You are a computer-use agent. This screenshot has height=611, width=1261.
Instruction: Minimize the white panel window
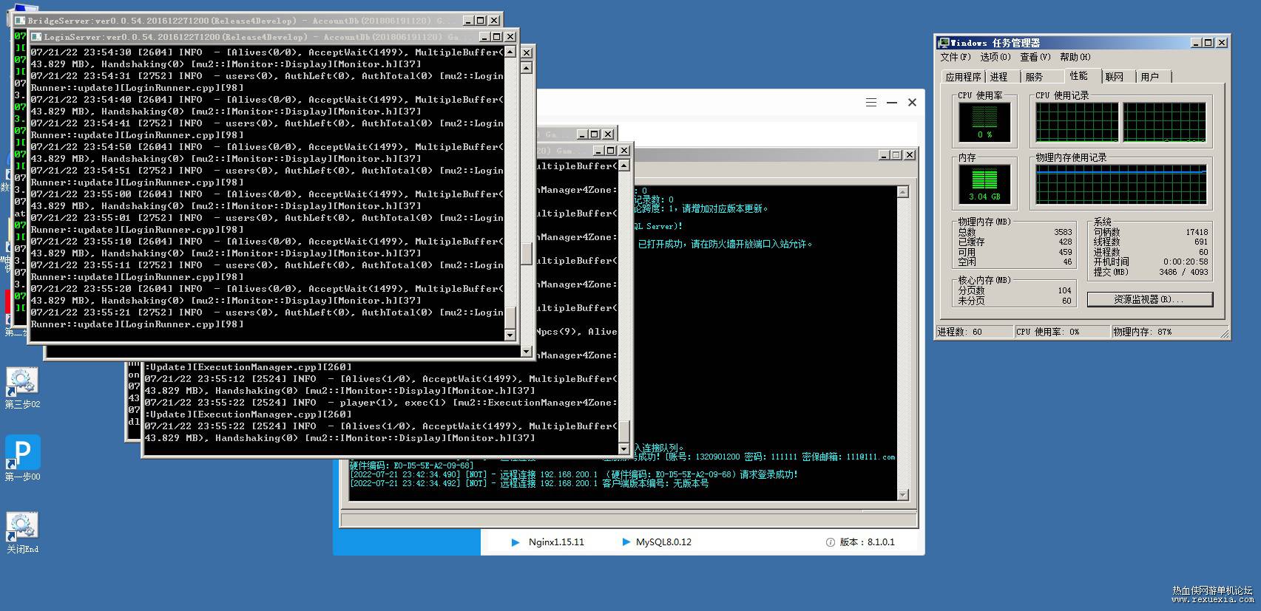point(892,103)
